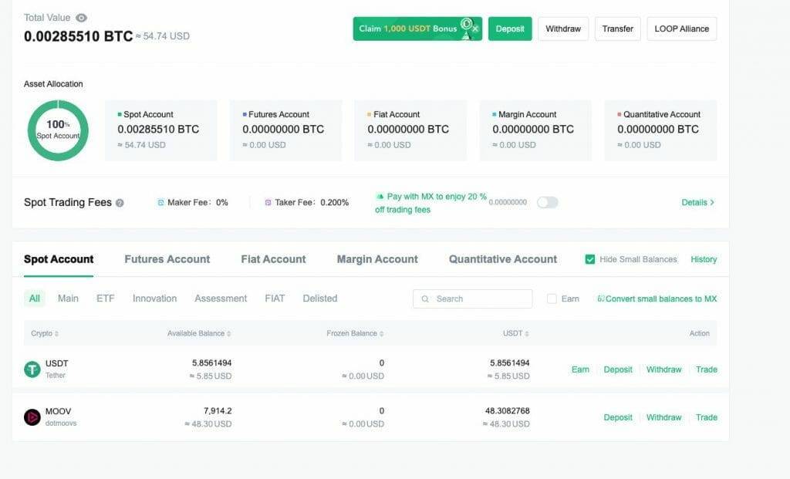Click Withdraw in the USDT row
Screen dimensions: 790x479
664,369
